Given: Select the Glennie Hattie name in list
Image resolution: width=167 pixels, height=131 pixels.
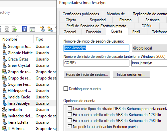Looking at the screenshot, I should (20, 53).
